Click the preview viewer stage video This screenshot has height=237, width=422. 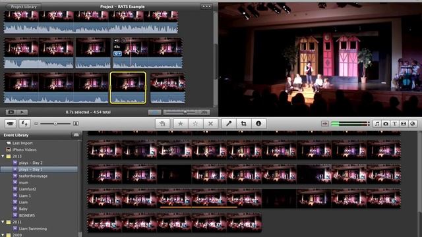(x=320, y=59)
